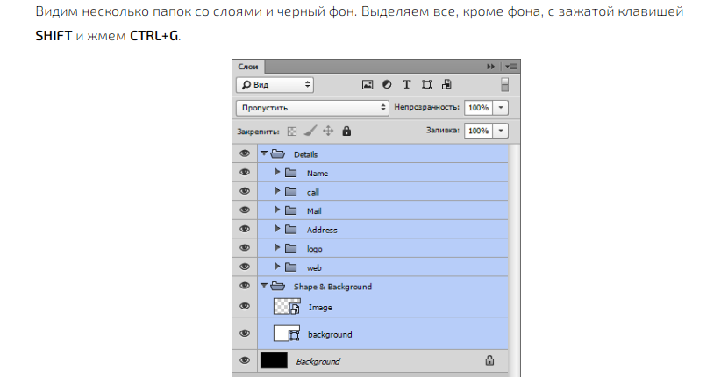Lock position move icon
Viewport: 728px width, 377px height.
(x=328, y=131)
